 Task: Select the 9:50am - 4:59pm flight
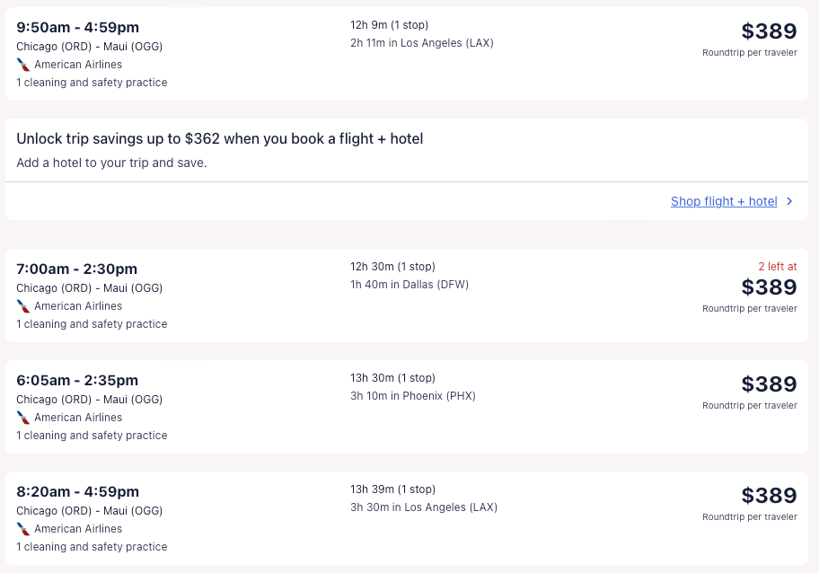click(x=77, y=28)
